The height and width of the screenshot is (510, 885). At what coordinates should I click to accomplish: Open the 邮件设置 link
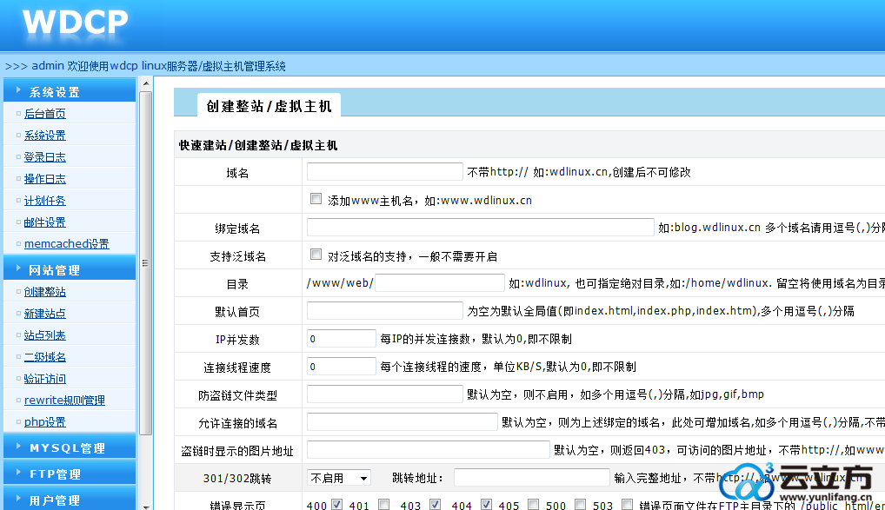point(44,222)
